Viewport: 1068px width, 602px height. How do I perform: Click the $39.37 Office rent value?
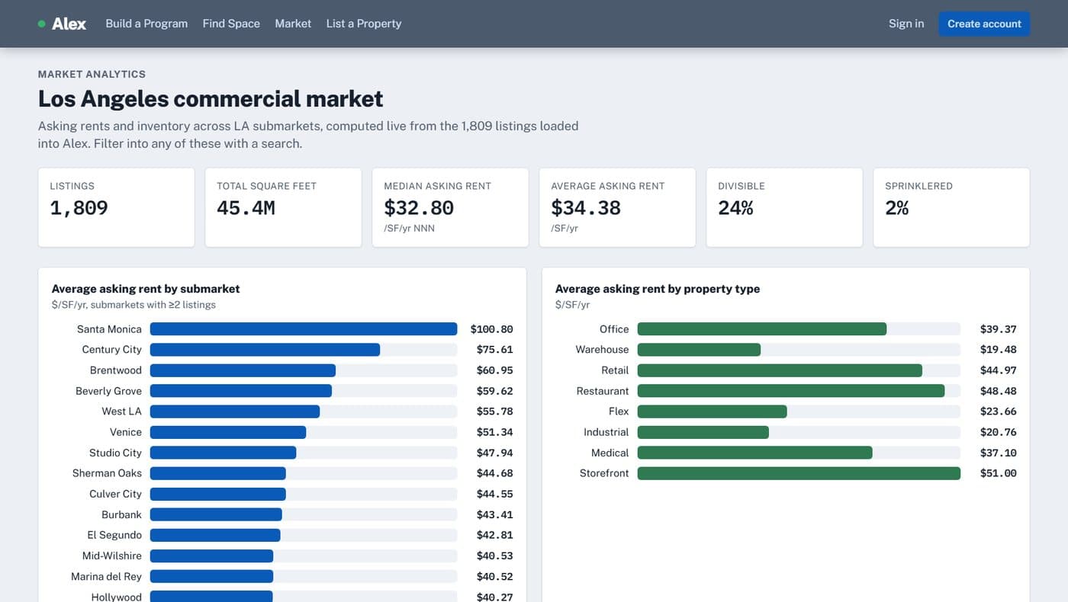(x=998, y=329)
